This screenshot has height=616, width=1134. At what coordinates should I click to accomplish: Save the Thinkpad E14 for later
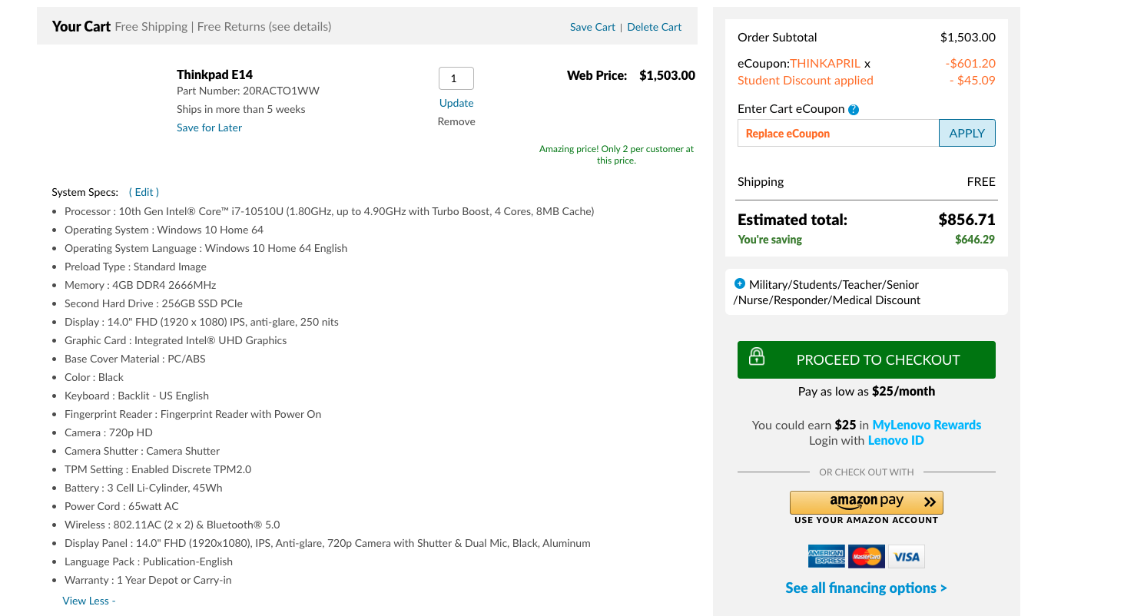click(x=209, y=127)
